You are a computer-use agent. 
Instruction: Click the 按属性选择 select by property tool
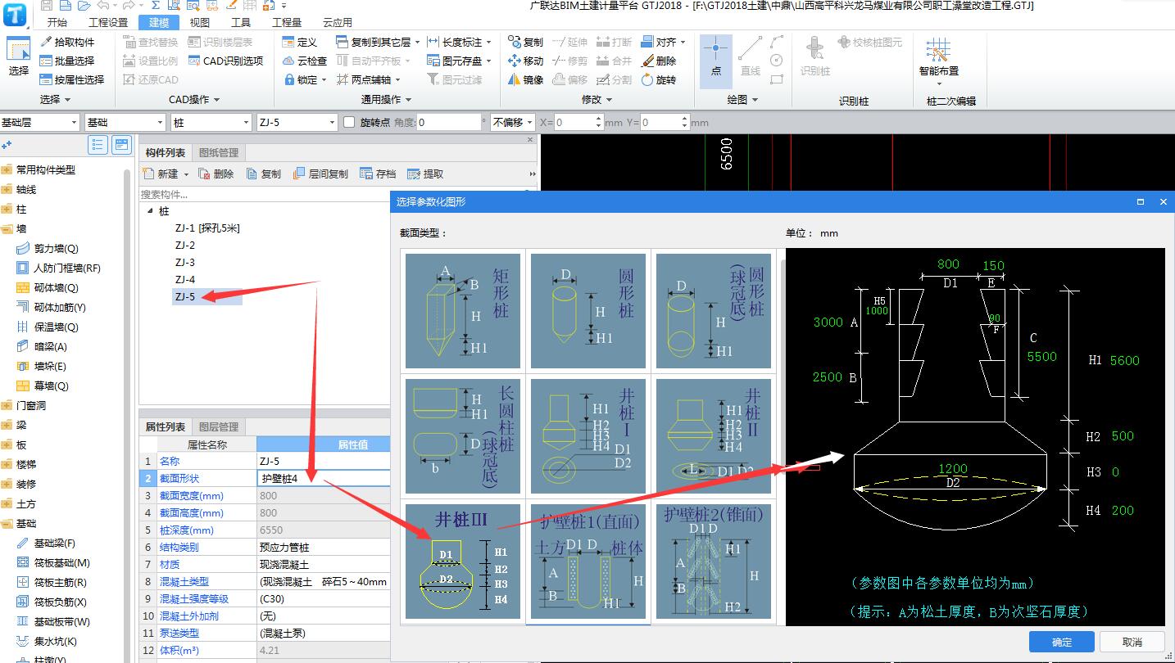click(x=72, y=79)
